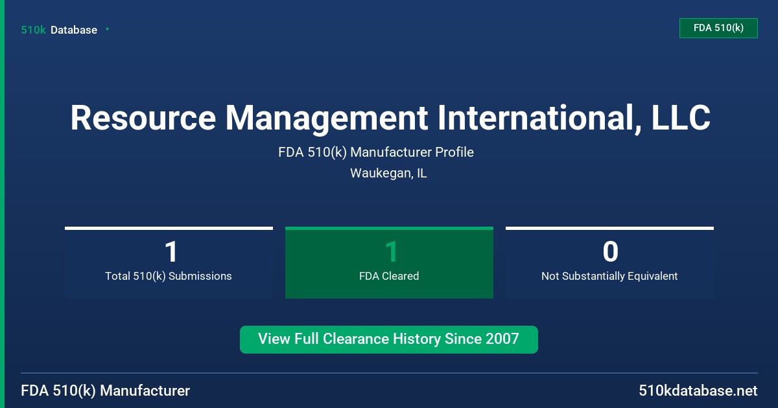Select the Not Substantially Equivalent card
This screenshot has width=778, height=408.
pos(609,262)
